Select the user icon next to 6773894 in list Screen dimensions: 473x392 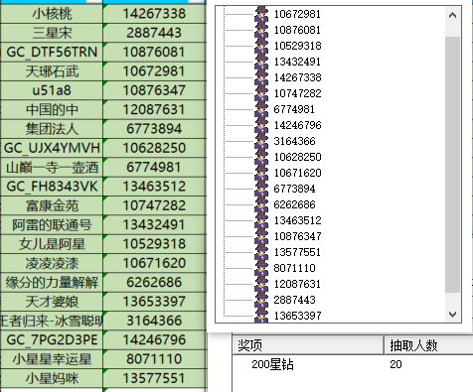(x=261, y=189)
